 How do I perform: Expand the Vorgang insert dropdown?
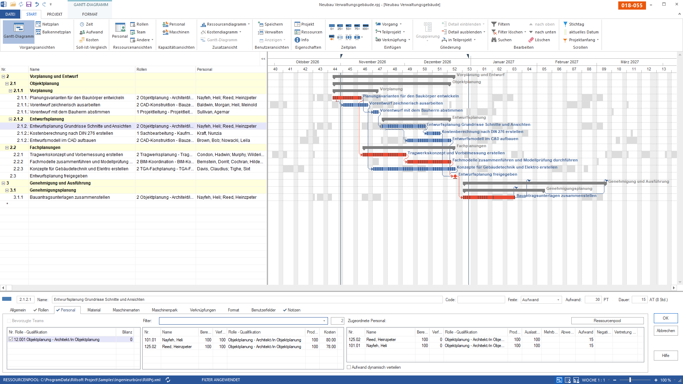[401, 24]
